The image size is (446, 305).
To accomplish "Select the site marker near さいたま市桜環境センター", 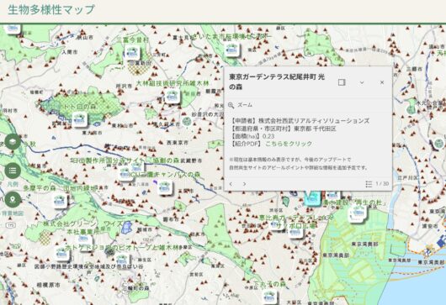I will 232,50.
